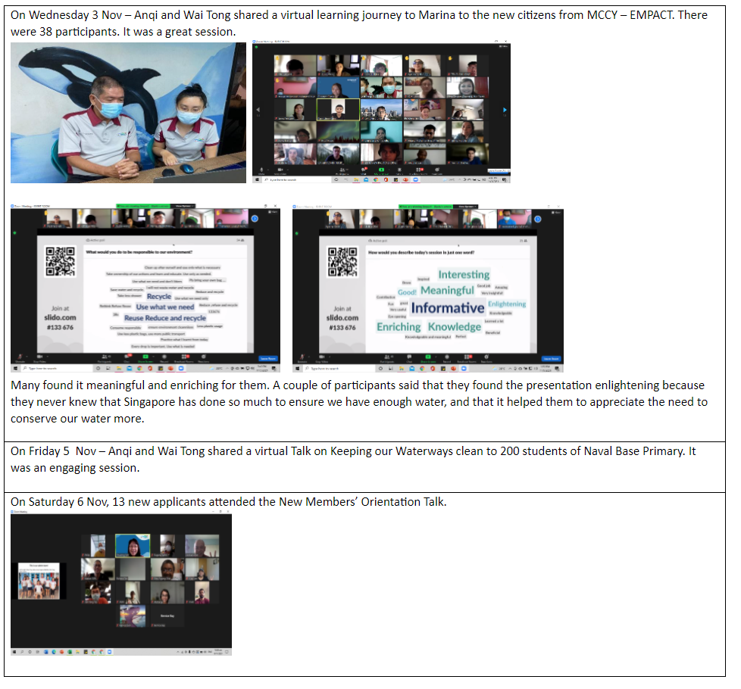This screenshot has width=741, height=689.
Task: Click the Zoom taskbar icon in the Recycle poll screenshot
Action: [181, 368]
